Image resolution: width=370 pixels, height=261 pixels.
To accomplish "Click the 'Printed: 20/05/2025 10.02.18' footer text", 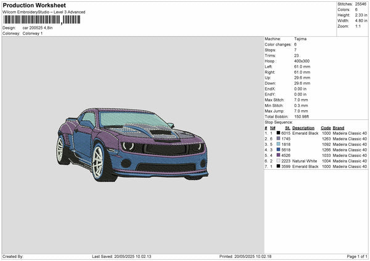I will (245, 256).
